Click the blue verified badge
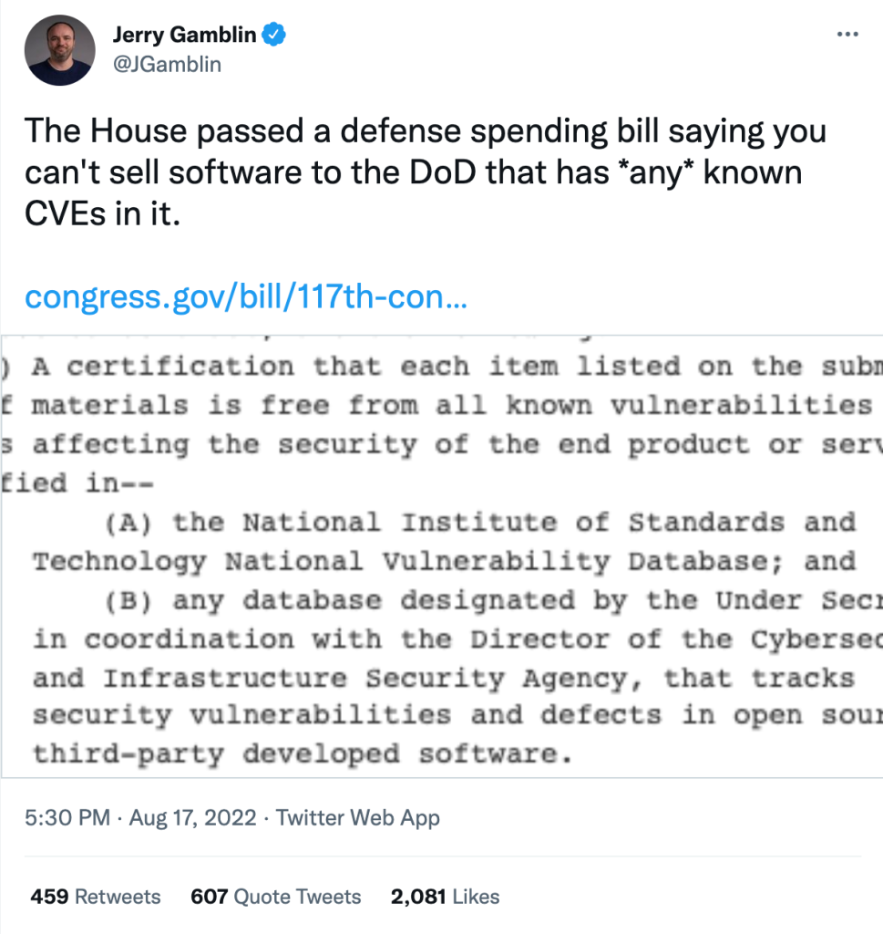The image size is (883, 934). (274, 36)
